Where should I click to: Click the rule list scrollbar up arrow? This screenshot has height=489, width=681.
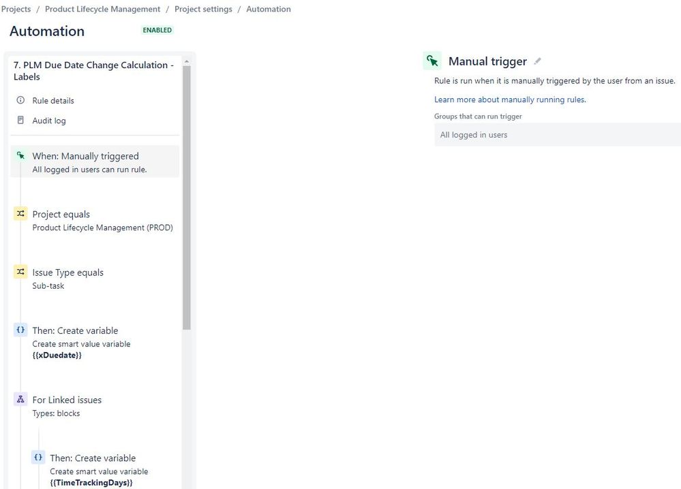click(x=187, y=61)
